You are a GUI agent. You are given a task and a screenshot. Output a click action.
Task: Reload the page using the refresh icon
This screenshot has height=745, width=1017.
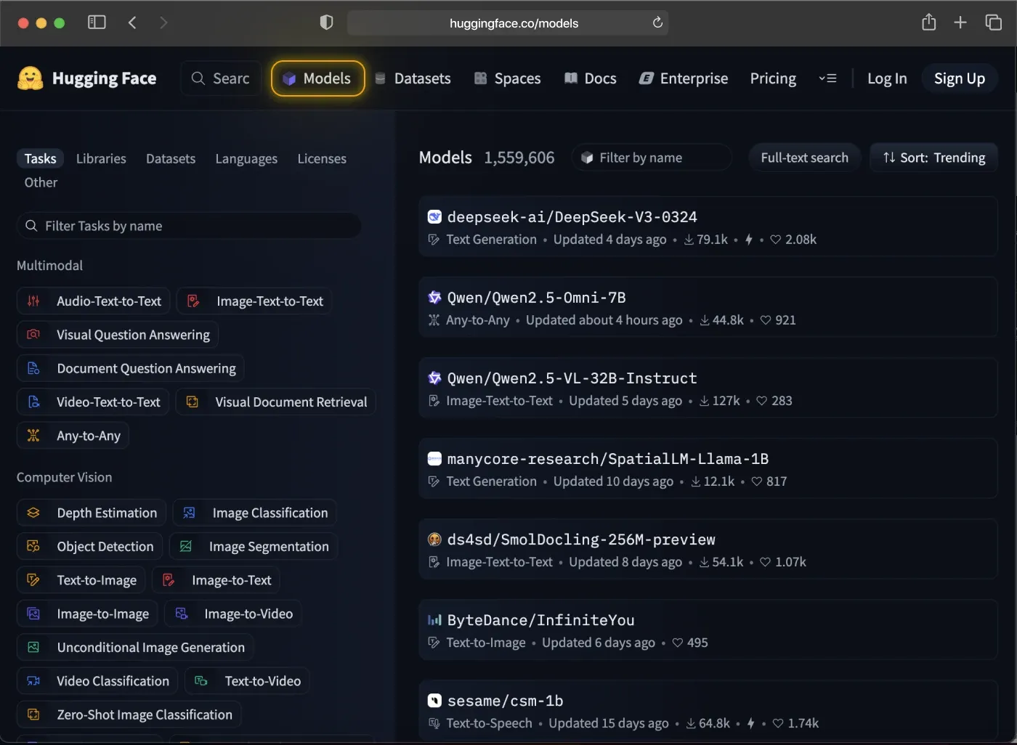657,23
